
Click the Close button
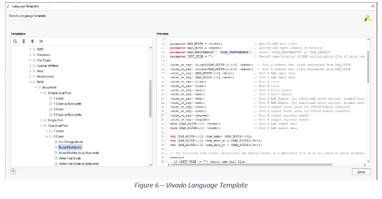tap(361, 172)
